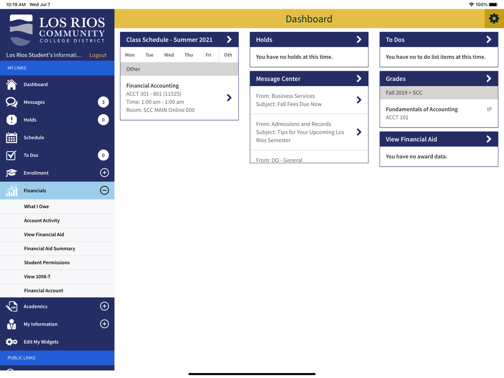Screen dimensions: 504x378
Task: Expand the My Information menu section
Action: click(104, 324)
